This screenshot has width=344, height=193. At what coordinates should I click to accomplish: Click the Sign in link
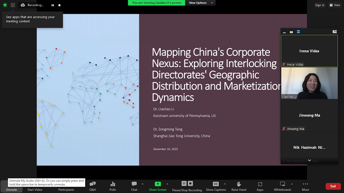(x=319, y=5)
